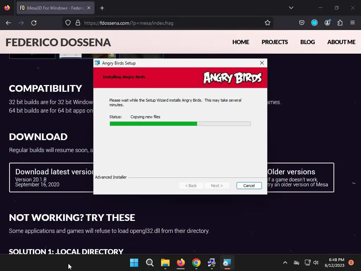Go back to the previous page

pyautogui.click(x=8, y=23)
